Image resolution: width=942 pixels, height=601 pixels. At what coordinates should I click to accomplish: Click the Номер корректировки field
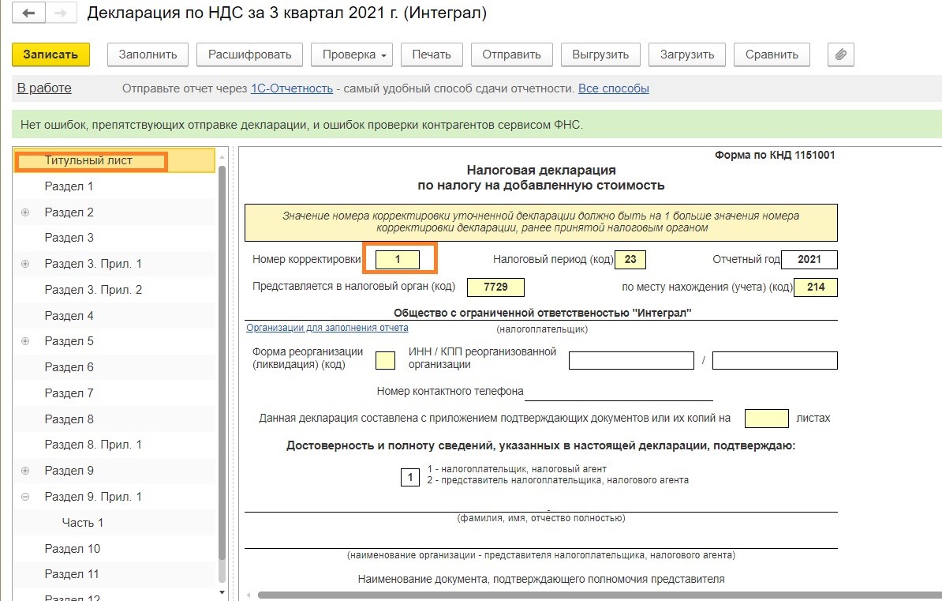(398, 259)
